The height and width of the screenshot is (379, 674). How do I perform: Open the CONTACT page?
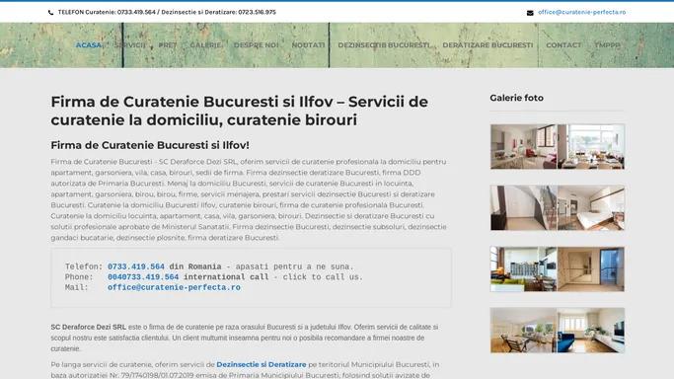pyautogui.click(x=563, y=45)
